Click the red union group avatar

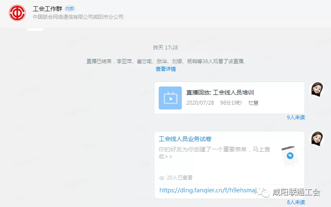[18, 13]
